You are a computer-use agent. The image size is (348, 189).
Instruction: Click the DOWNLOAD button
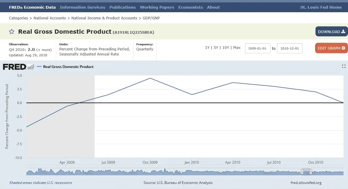coord(331,32)
